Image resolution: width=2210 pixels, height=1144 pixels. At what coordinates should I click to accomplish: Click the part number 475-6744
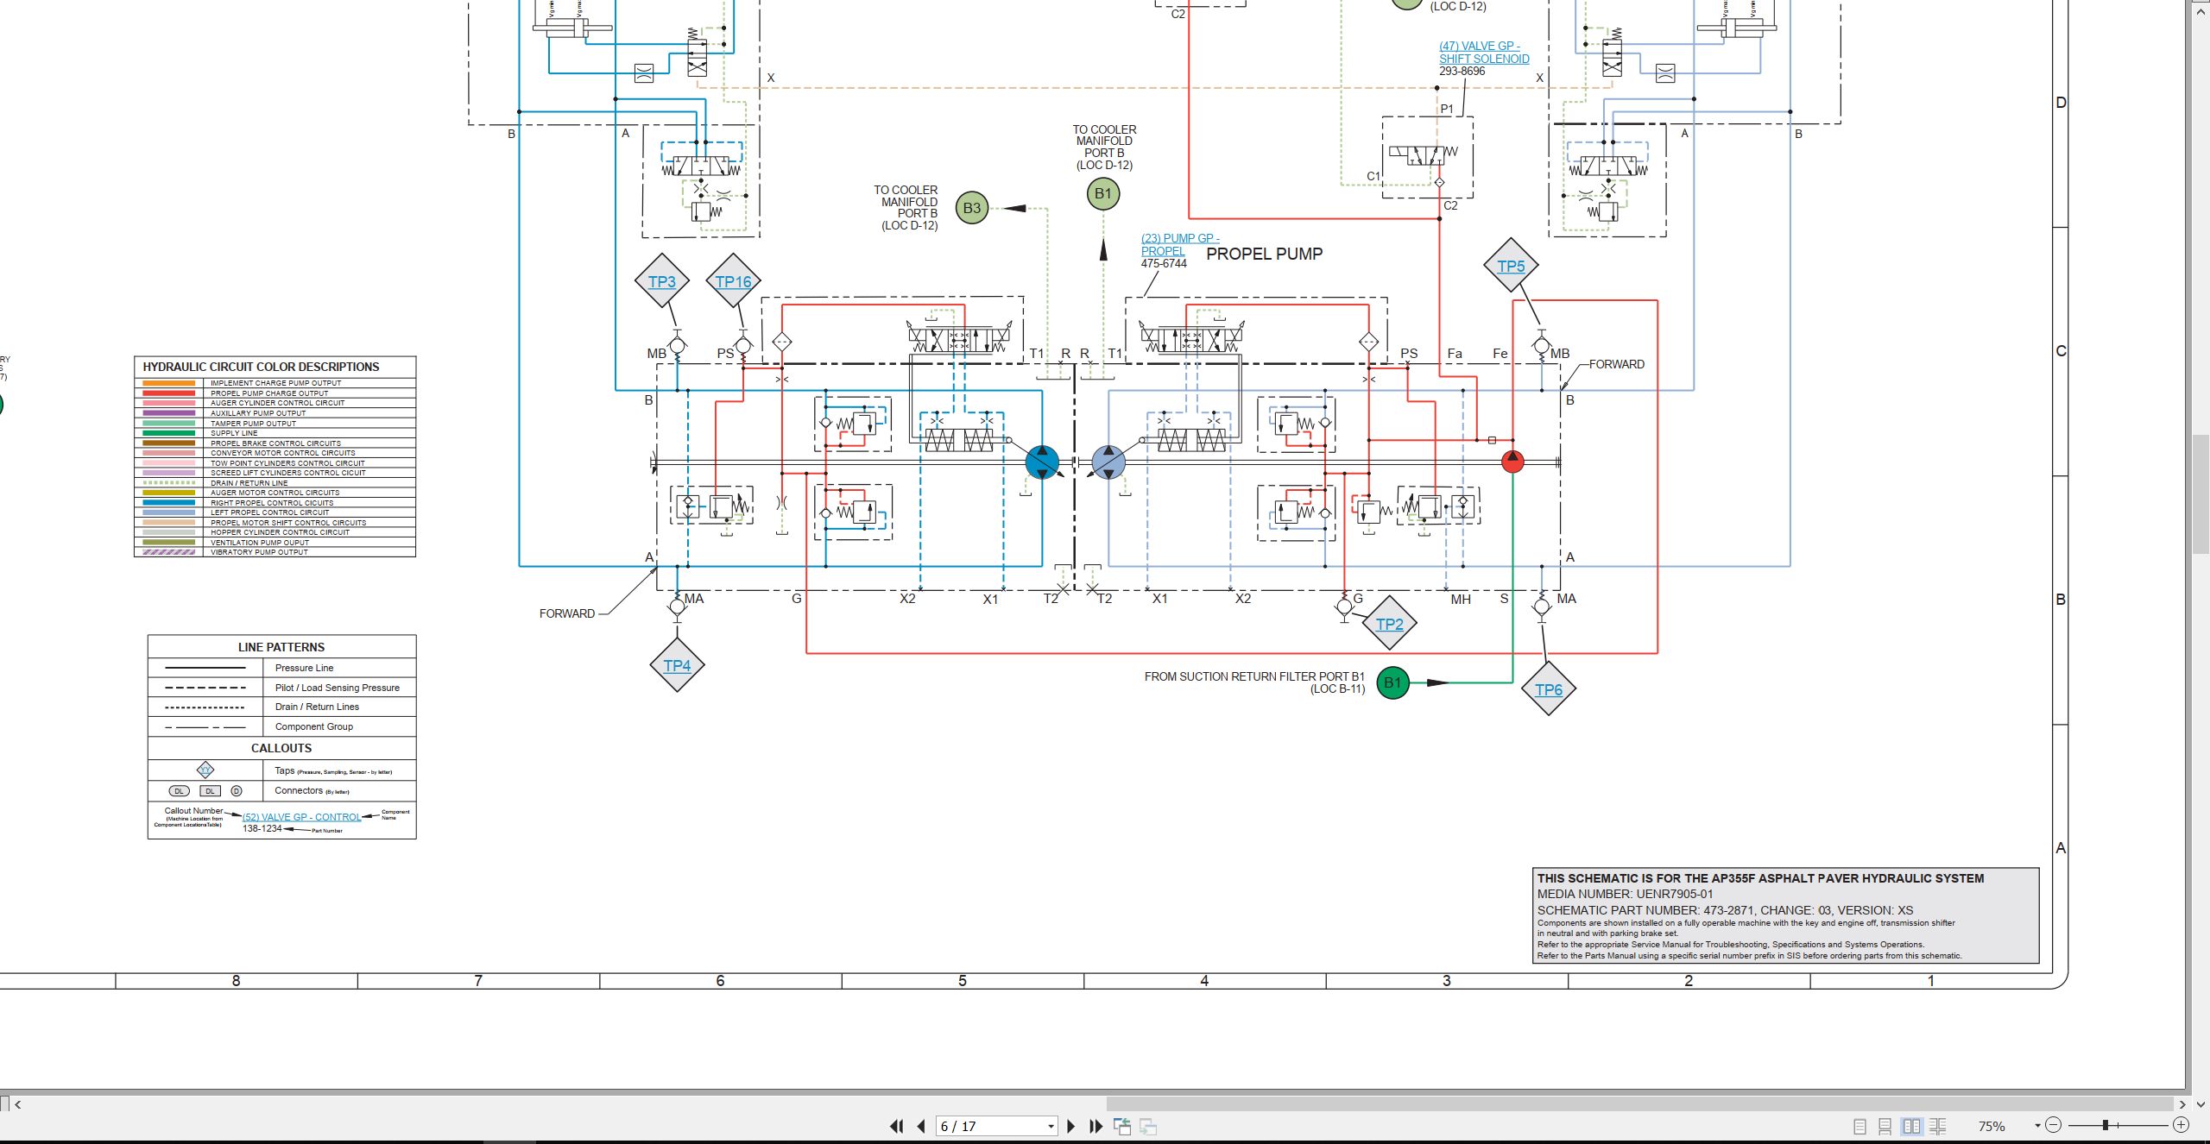(x=1164, y=264)
